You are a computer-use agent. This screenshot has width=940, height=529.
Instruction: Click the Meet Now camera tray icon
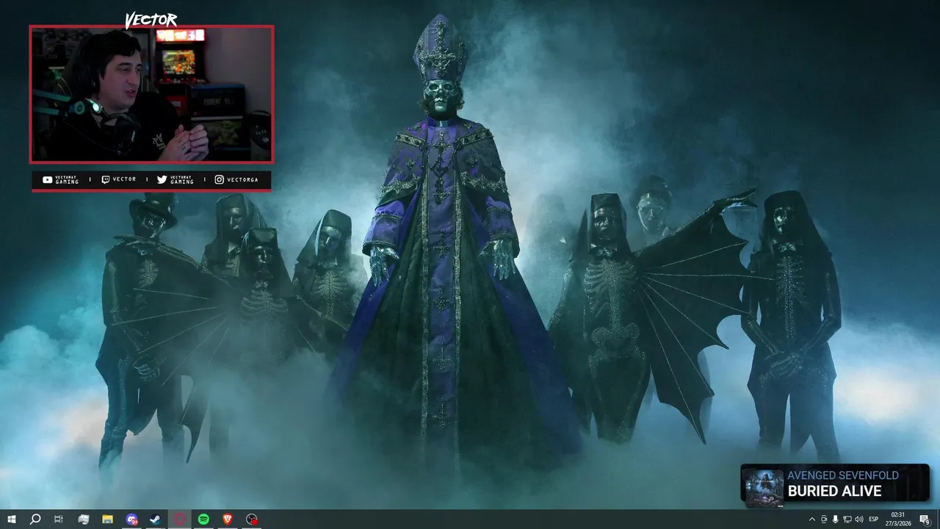pos(823,519)
